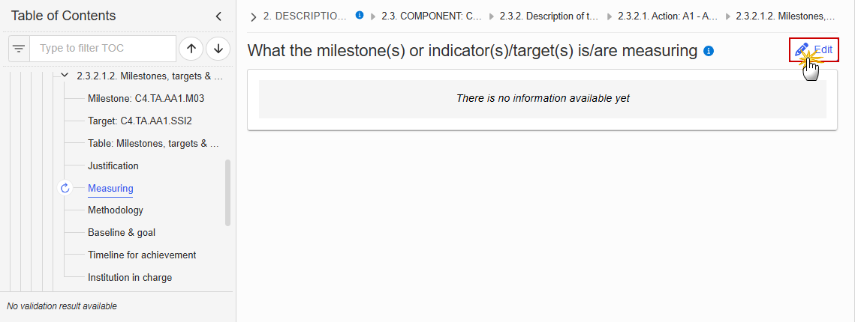The height and width of the screenshot is (322, 855).
Task: Select Target: C4.TA.AA1.SSI2 in tree
Action: click(140, 121)
